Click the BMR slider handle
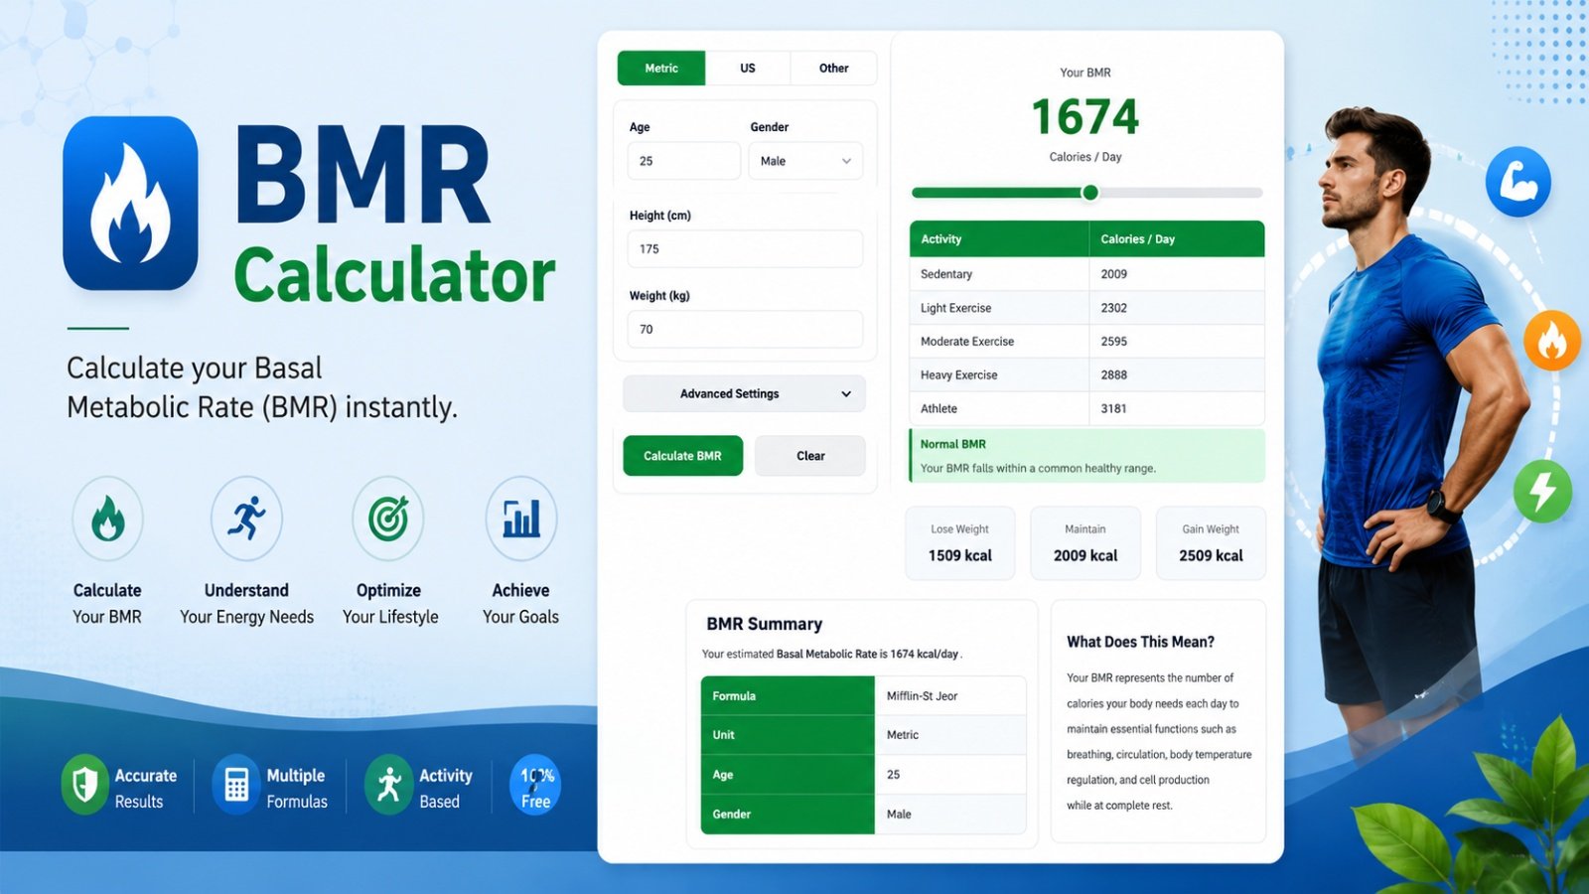Image resolution: width=1589 pixels, height=894 pixels. point(1089,193)
